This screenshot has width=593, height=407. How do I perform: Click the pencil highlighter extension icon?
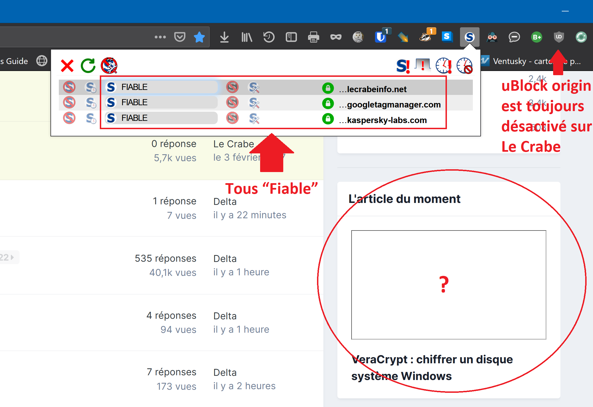click(x=403, y=37)
